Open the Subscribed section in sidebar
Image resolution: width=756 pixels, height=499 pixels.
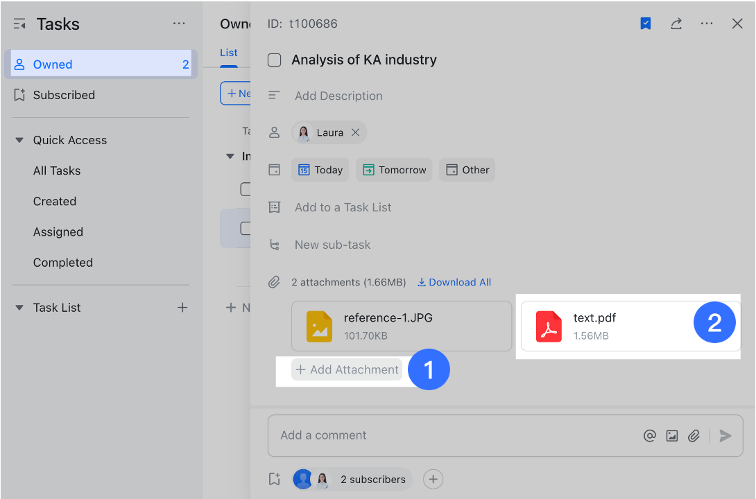click(64, 95)
